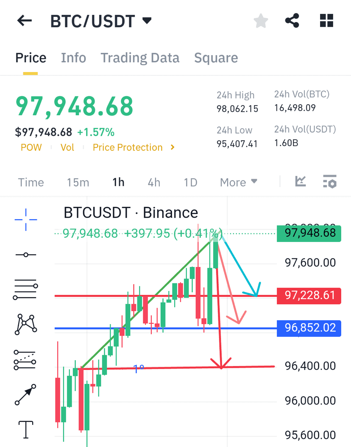Switch to the Info tab
Image resolution: width=351 pixels, height=447 pixels.
click(74, 58)
